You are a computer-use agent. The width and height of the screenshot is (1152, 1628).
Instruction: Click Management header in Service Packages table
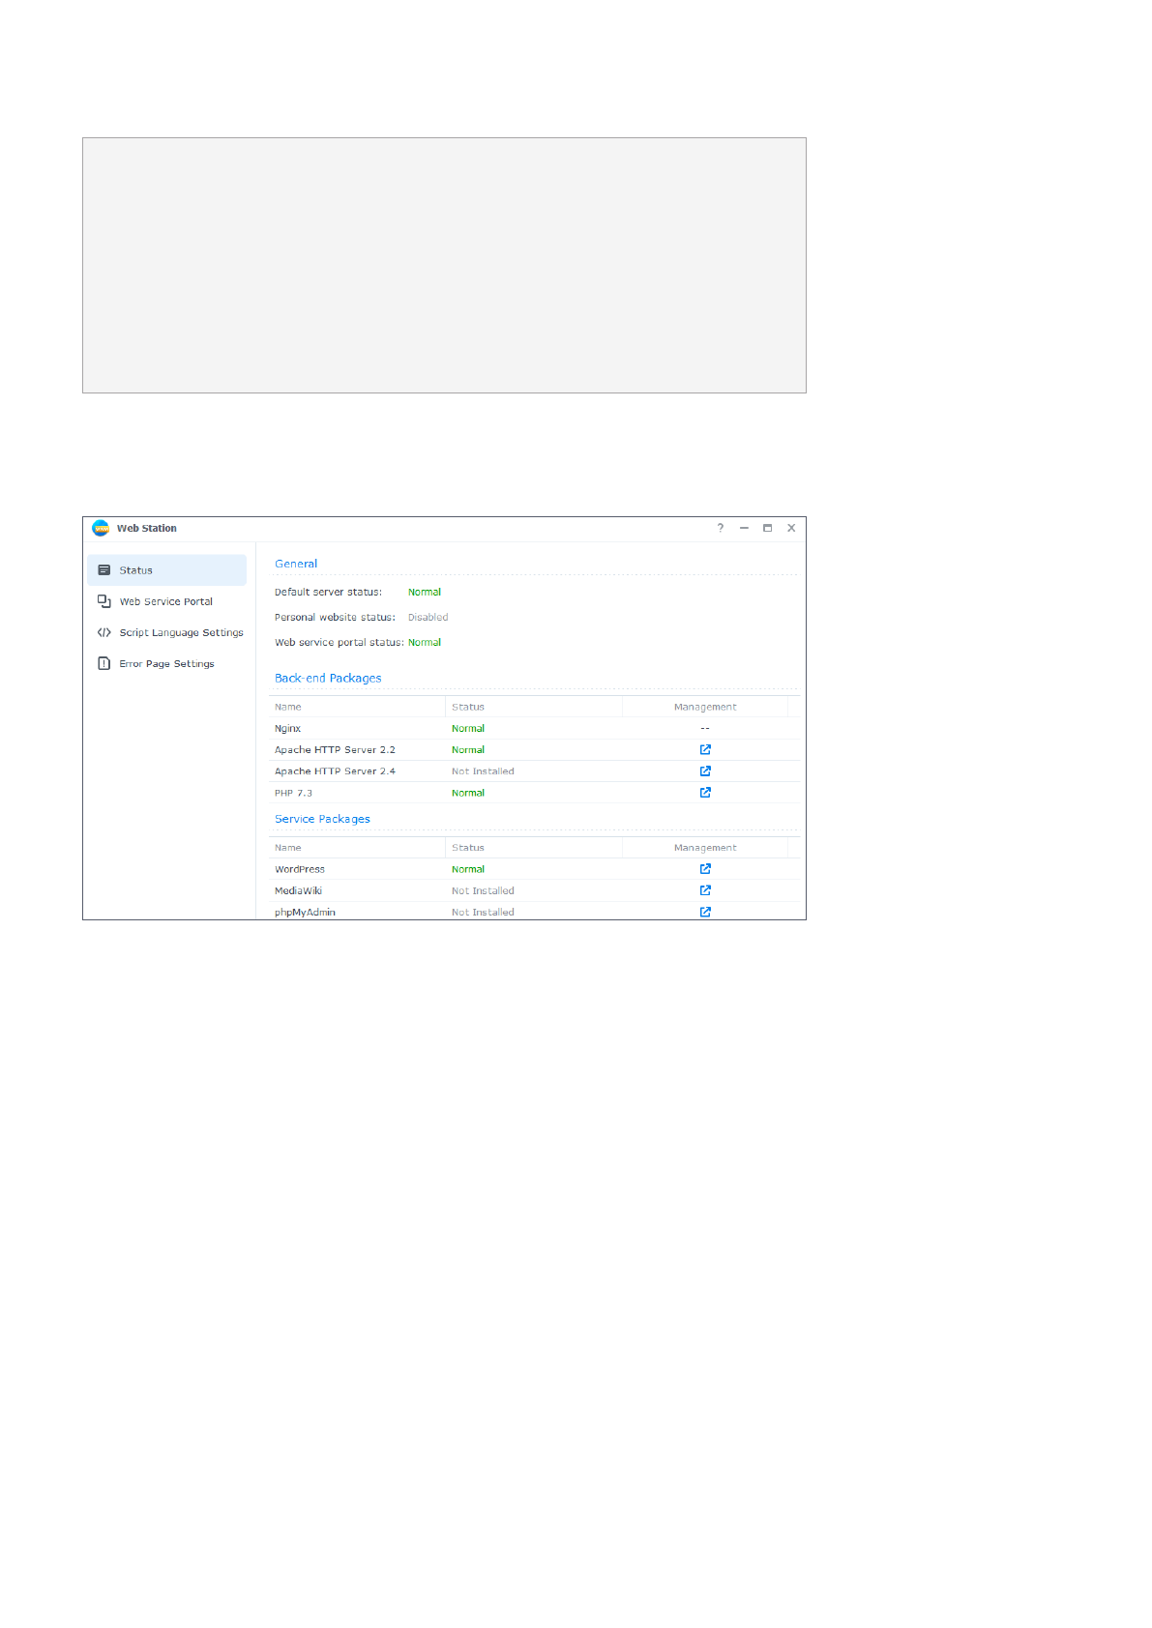(x=705, y=848)
